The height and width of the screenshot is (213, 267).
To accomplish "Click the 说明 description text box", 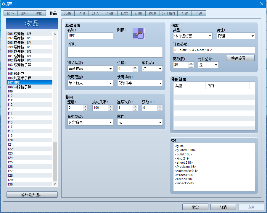I will pos(115,52).
